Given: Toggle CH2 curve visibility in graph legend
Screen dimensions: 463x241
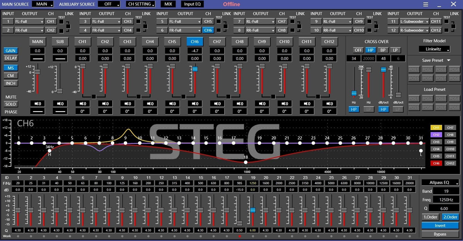Looking at the screenshot, I should 436,135.
